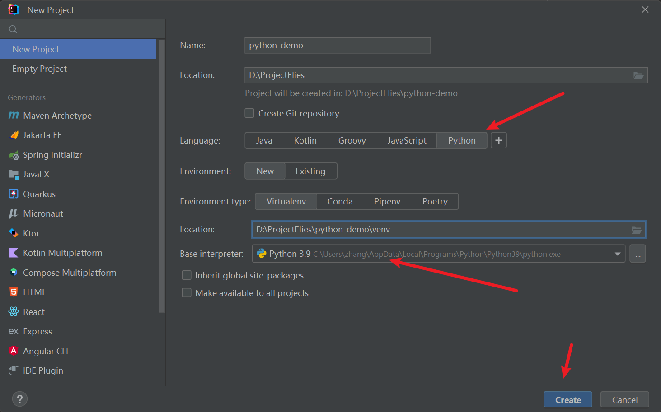The height and width of the screenshot is (412, 661).
Task: Select Empty Project in the sidebar
Action: (x=78, y=69)
